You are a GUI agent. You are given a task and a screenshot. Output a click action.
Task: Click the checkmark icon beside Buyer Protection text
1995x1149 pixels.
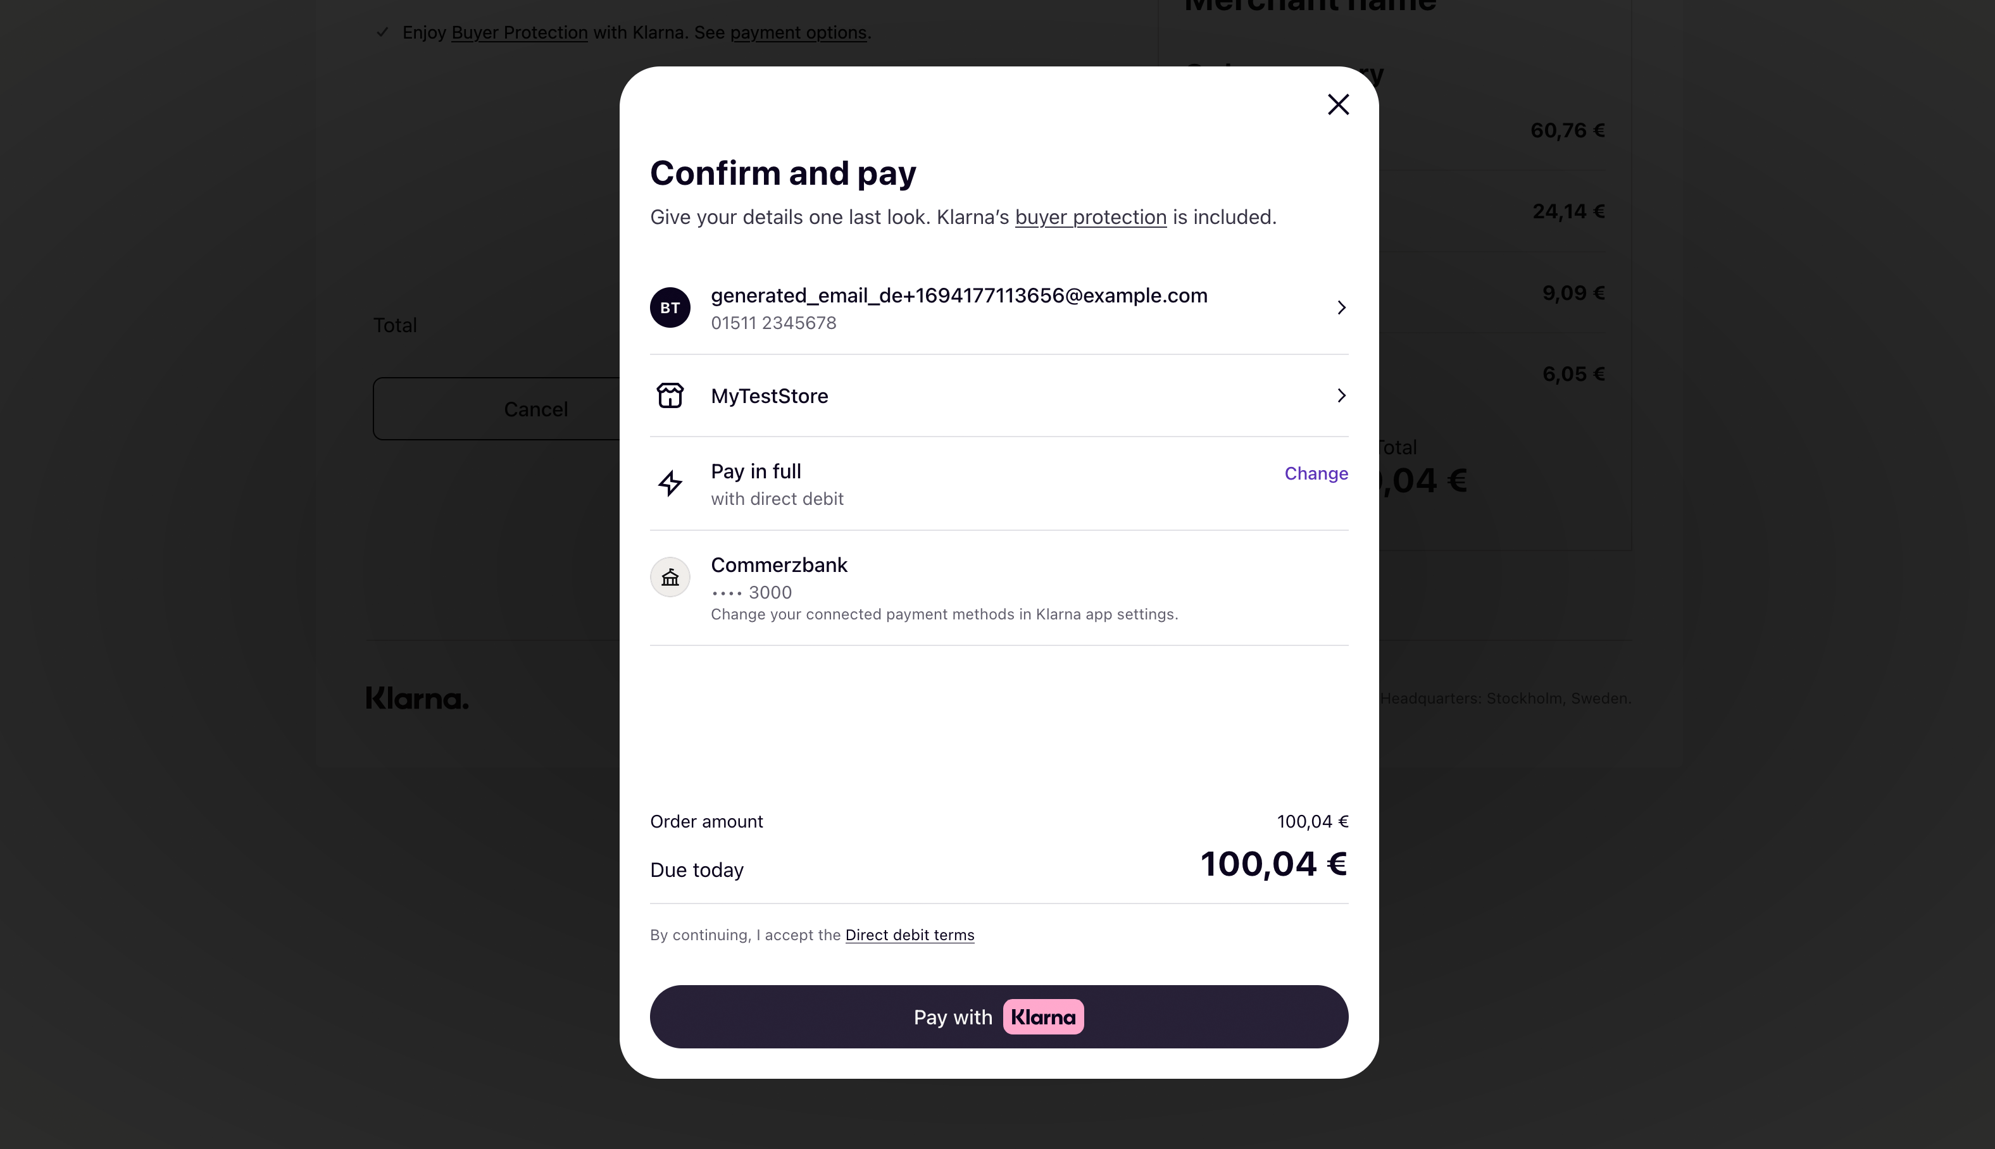(x=383, y=32)
